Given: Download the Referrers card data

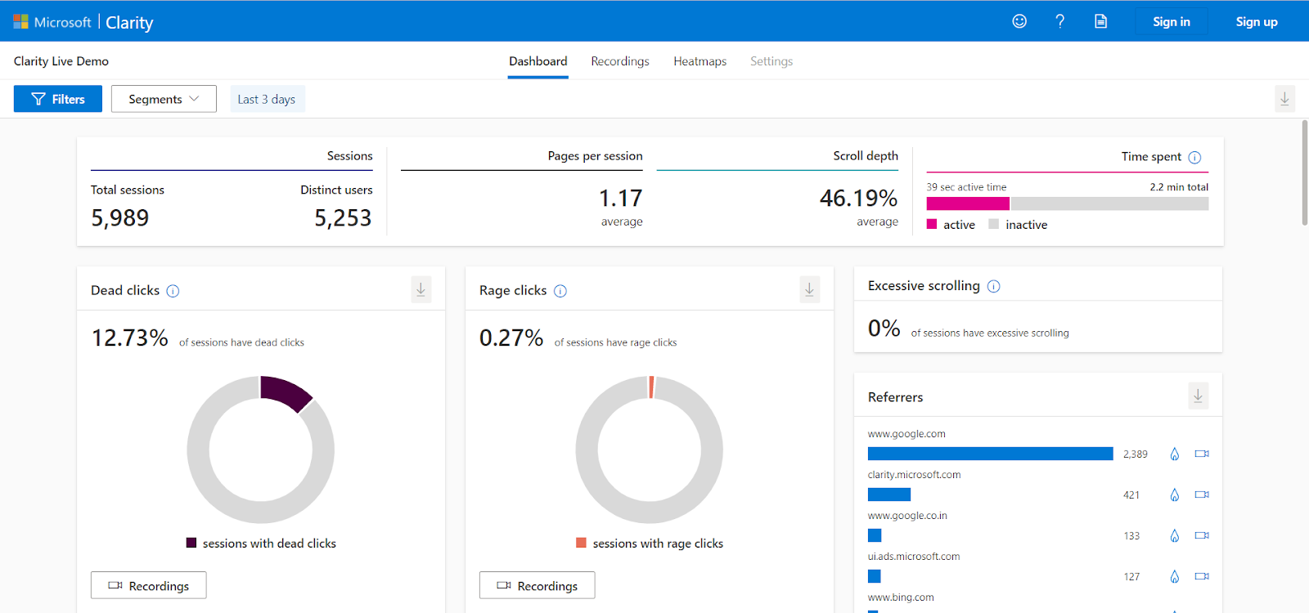Looking at the screenshot, I should click(1198, 396).
